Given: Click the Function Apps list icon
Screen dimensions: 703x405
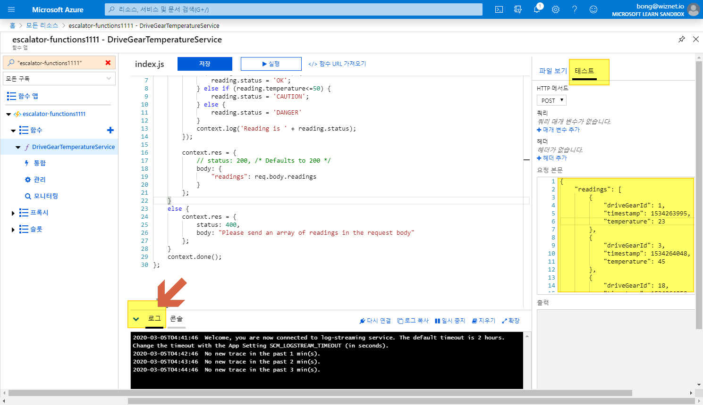Looking at the screenshot, I should click(x=12, y=96).
